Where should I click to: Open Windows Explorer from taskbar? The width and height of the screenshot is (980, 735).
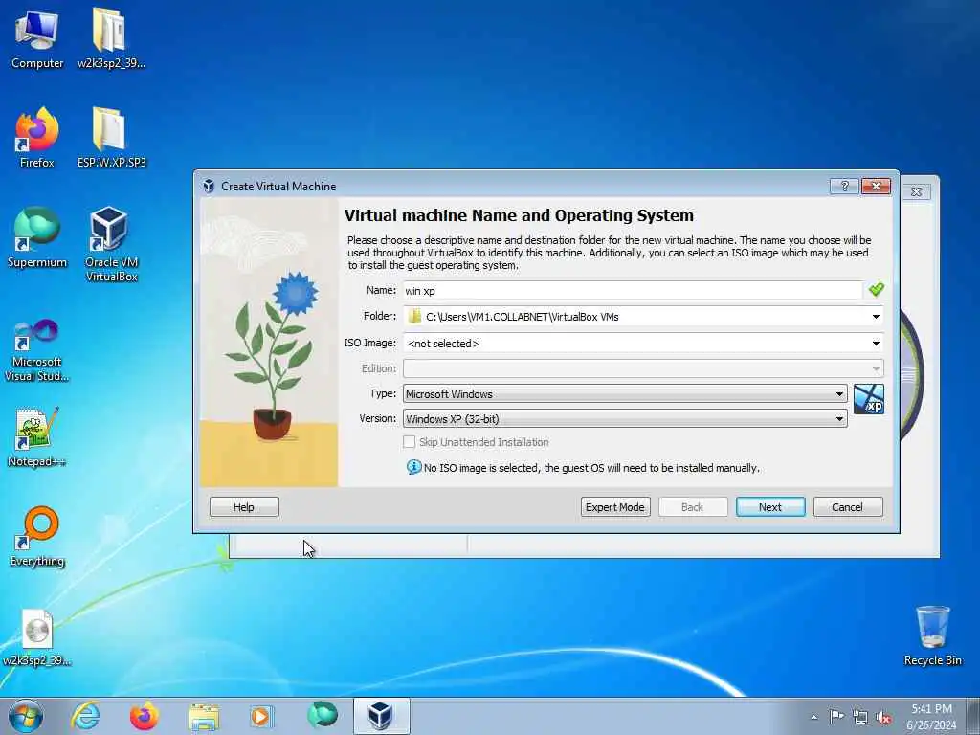pyautogui.click(x=204, y=716)
